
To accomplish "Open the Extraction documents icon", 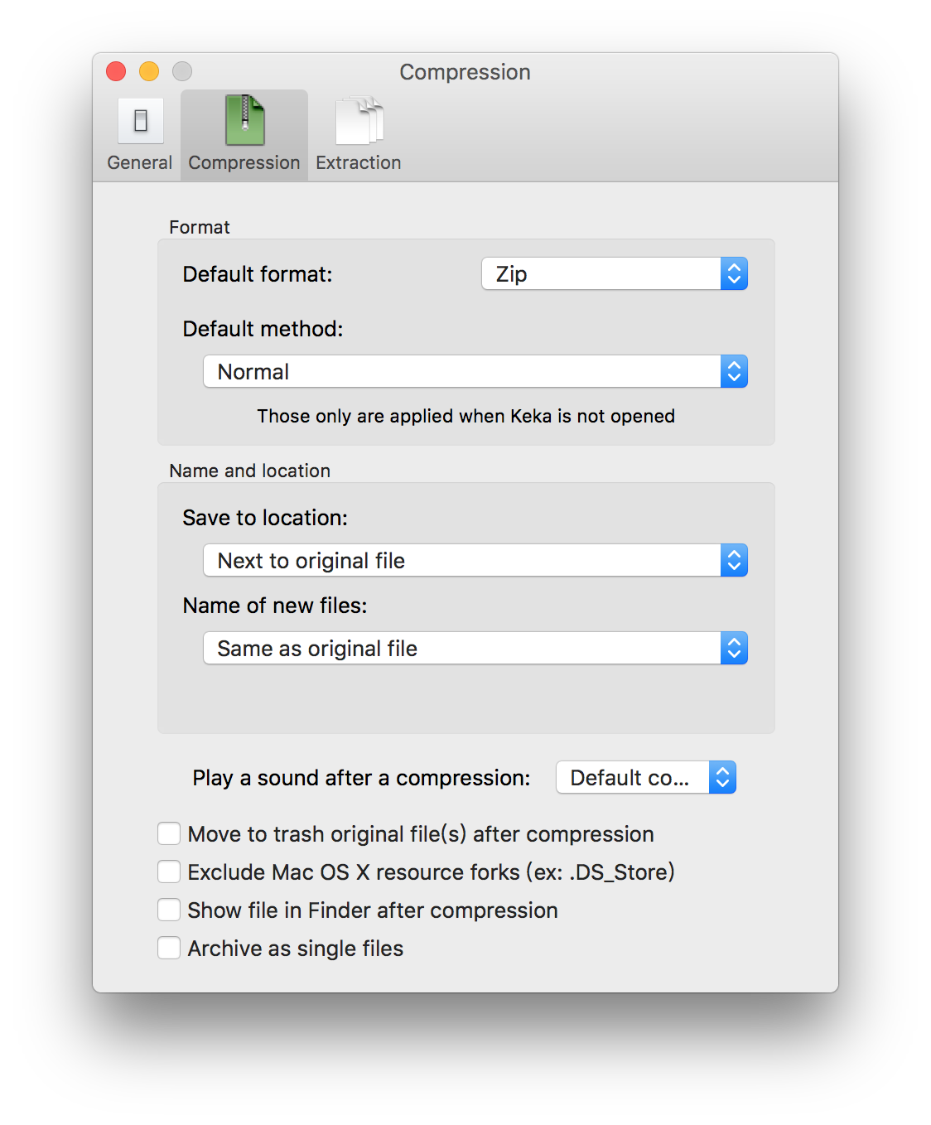I will (359, 121).
